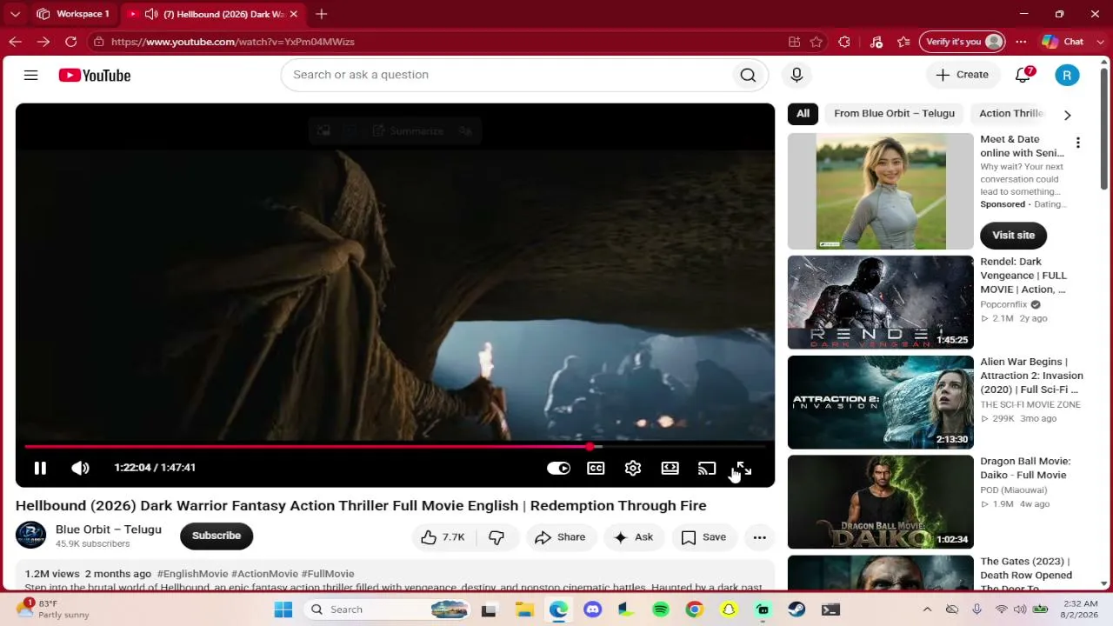Open the account avatar 'R' menu
The image size is (1113, 626).
point(1067,76)
